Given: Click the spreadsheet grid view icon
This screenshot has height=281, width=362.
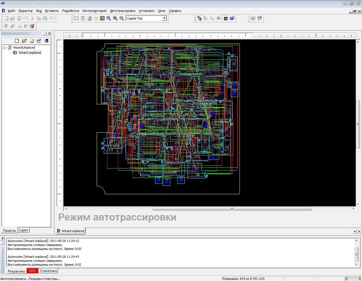Looking at the screenshot, I should pos(226,18).
